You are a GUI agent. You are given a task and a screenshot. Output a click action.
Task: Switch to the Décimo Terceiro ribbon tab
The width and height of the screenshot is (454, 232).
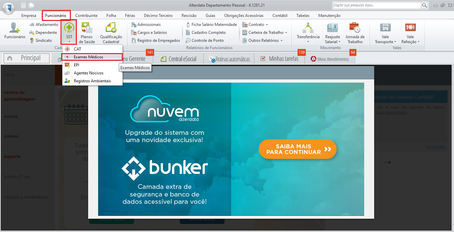pos(158,16)
